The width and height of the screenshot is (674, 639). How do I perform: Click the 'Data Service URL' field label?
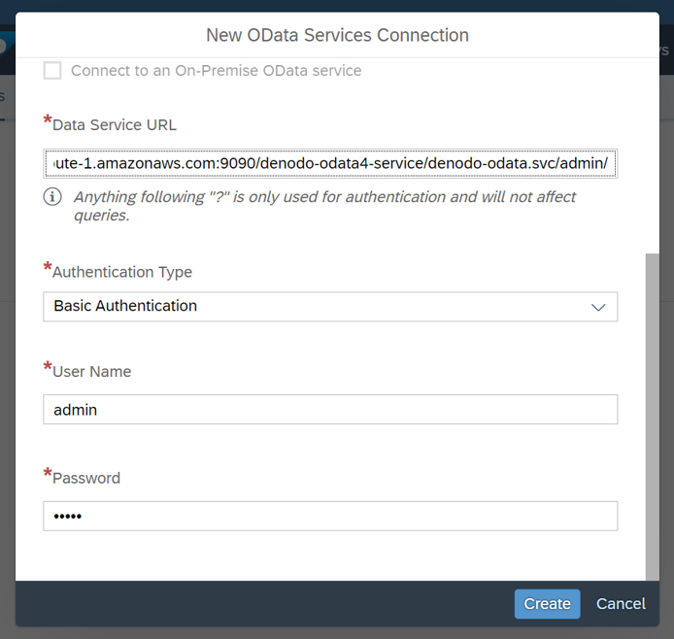click(115, 125)
